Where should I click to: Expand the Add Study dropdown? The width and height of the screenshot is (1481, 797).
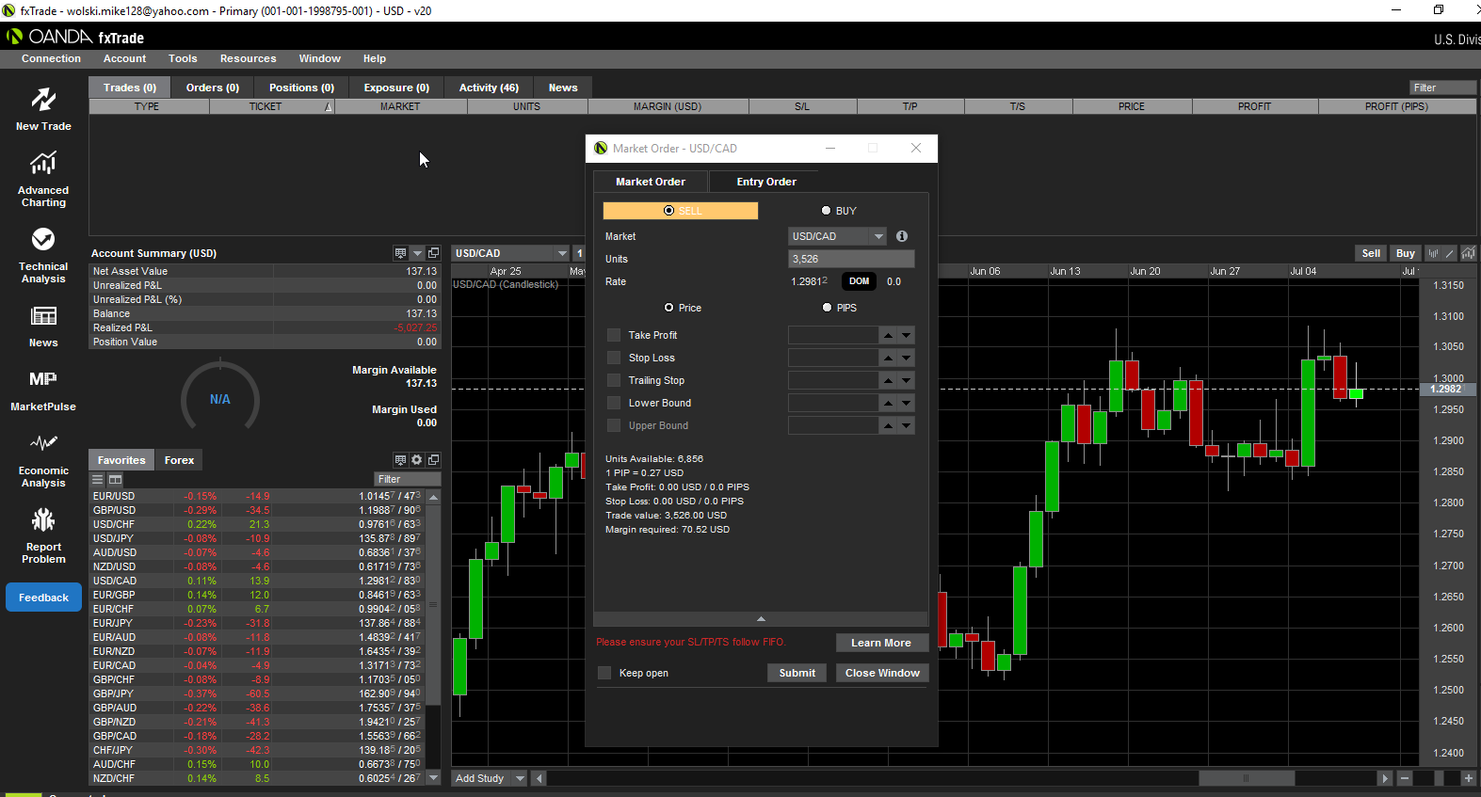[x=520, y=778]
